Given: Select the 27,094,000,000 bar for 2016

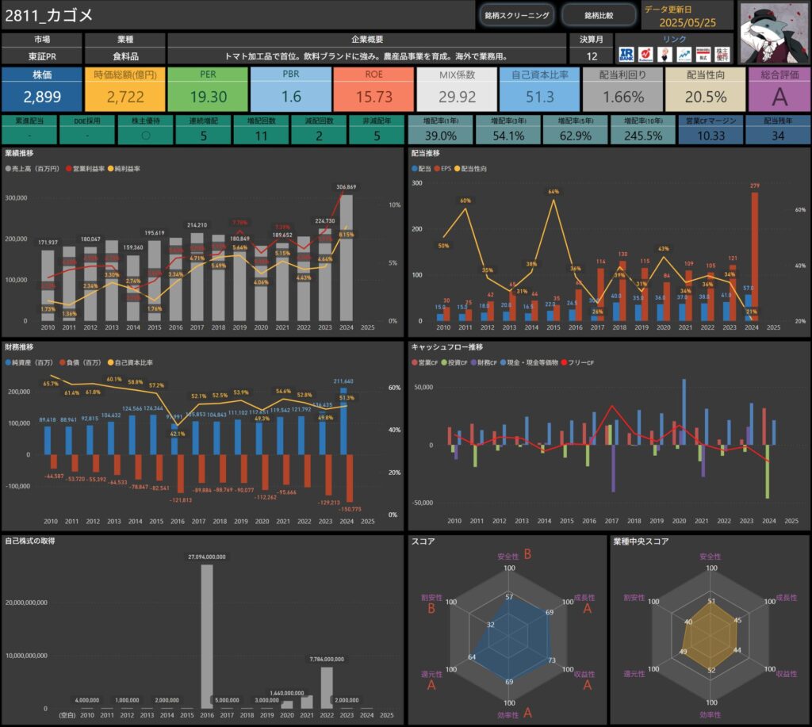Looking at the screenshot, I should [x=207, y=637].
